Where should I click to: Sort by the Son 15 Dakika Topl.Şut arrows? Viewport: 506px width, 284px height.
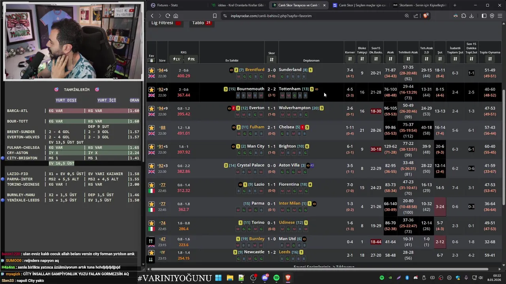click(x=471, y=59)
